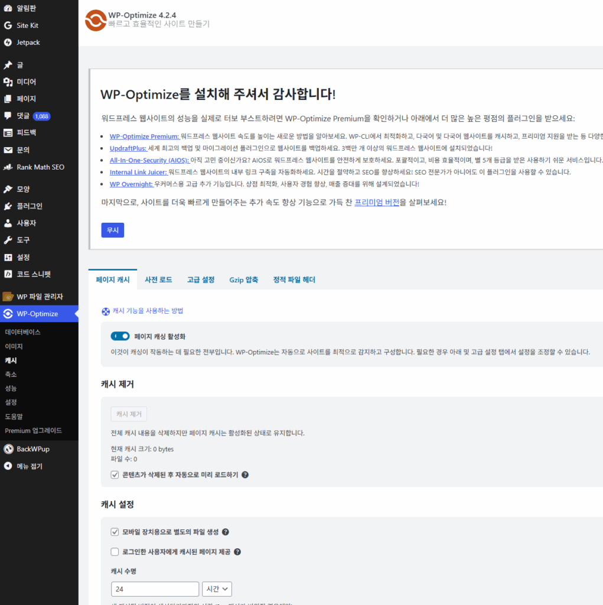Screen dimensions: 603x605
Task: Click the Site Kit Google icon
Action: (x=8, y=25)
